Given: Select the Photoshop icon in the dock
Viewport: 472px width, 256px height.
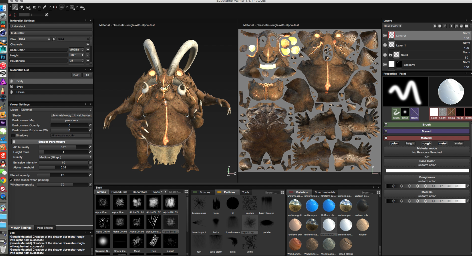Looking at the screenshot, I should pos(3,57).
